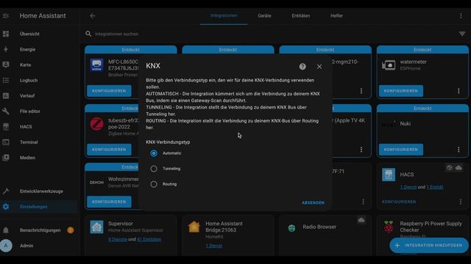
Task: Click the watermeter ESPHome icon
Action: pos(389,65)
